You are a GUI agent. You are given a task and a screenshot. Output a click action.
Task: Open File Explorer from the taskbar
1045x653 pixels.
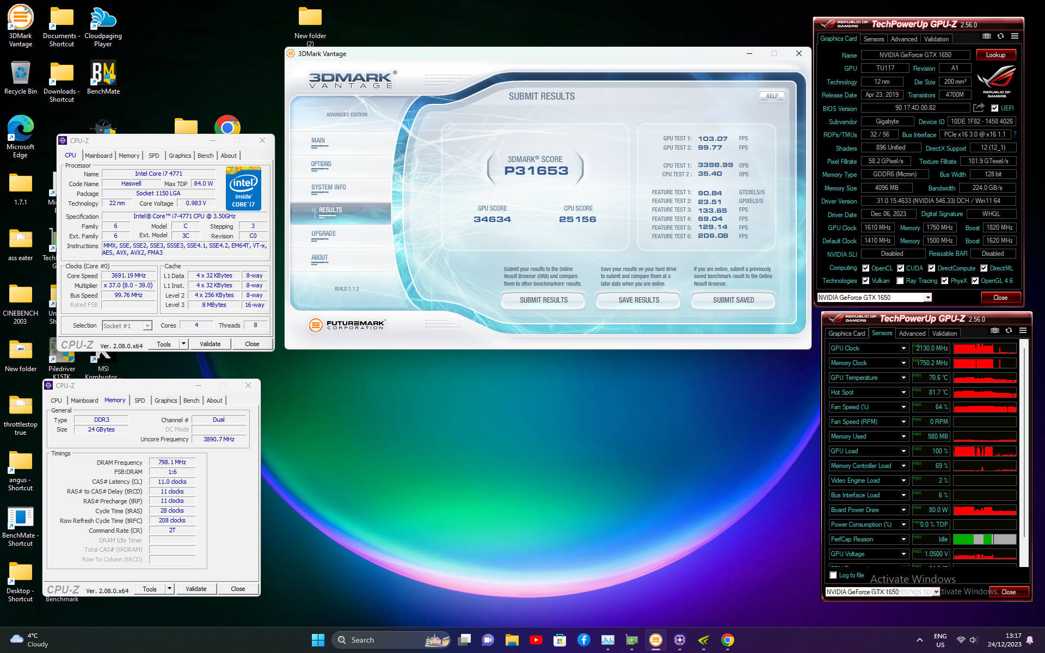[x=512, y=640]
